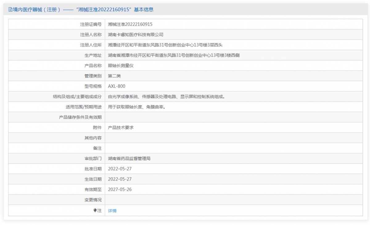Image resolution: width=370 pixels, height=225 pixels.
Task: Click the 管理类别 label
Action: (93, 76)
